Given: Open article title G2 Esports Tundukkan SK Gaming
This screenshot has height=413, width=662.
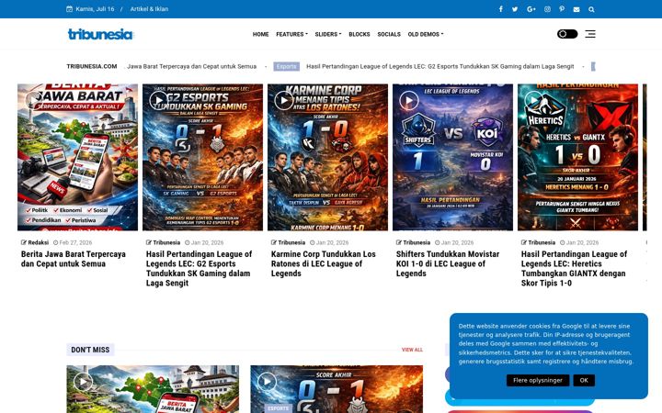Looking at the screenshot, I should [199, 268].
